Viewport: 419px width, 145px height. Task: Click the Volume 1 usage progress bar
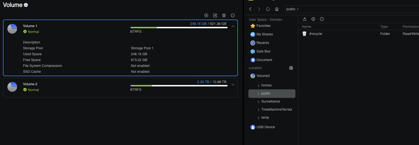point(179,28)
